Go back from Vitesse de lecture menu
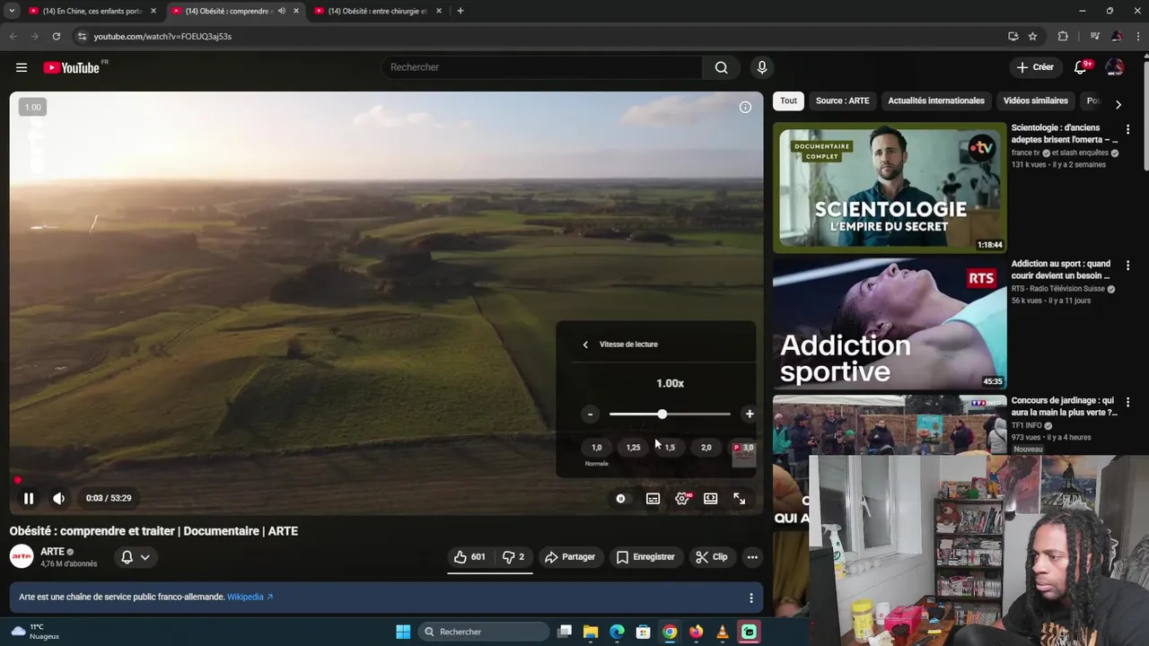The image size is (1149, 646). coord(585,345)
